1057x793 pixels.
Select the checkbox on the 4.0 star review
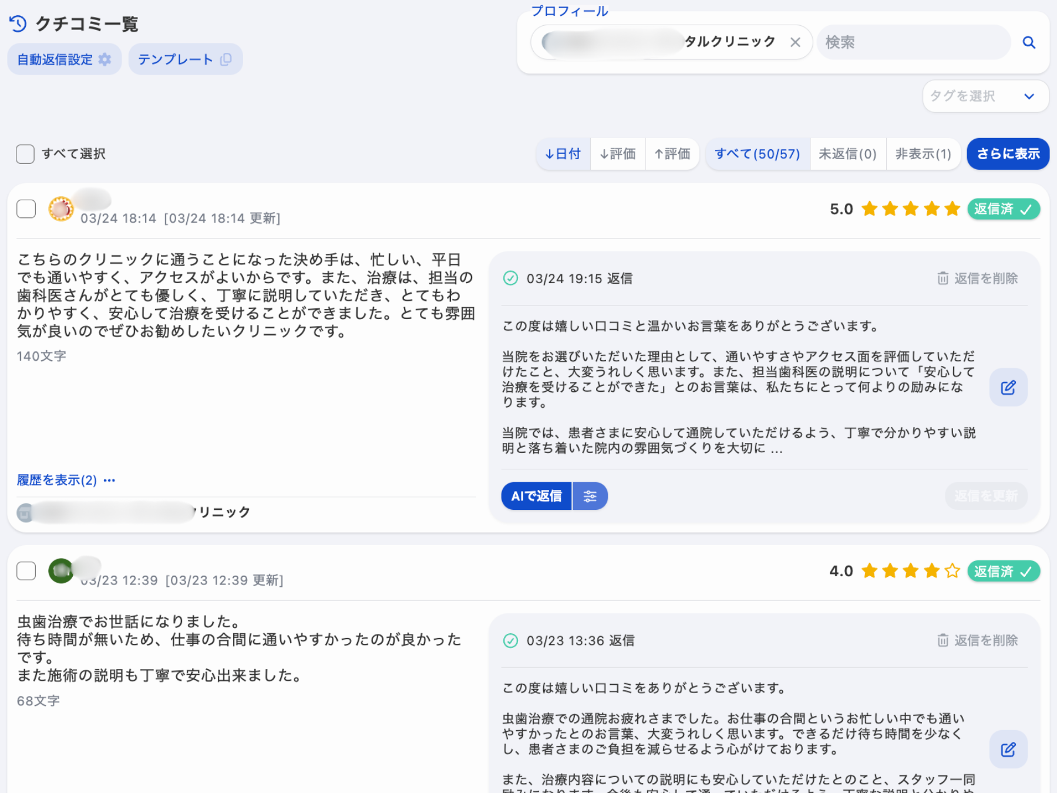[26, 570]
